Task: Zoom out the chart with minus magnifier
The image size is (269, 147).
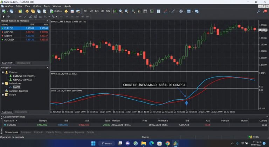Action: (x=121, y=11)
